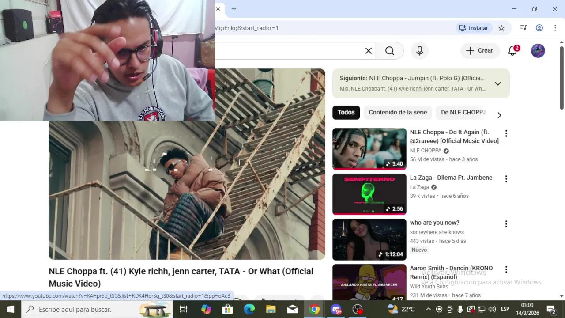The image size is (565, 318).
Task: Open the Windows Start menu
Action: tap(10, 309)
